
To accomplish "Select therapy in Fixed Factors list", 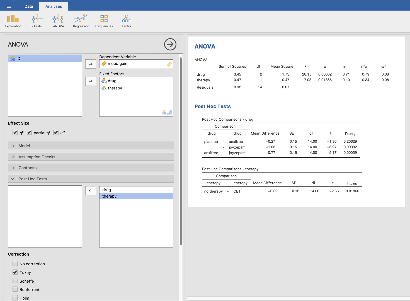I will [136, 88].
